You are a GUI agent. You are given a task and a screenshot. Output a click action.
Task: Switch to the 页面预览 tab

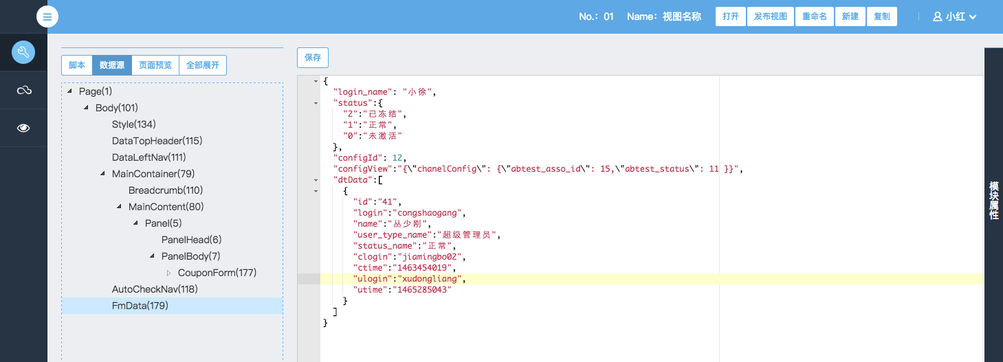click(155, 65)
